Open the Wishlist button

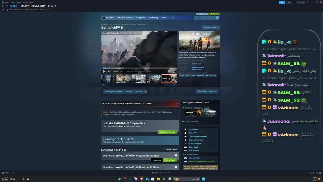(x=202, y=14)
